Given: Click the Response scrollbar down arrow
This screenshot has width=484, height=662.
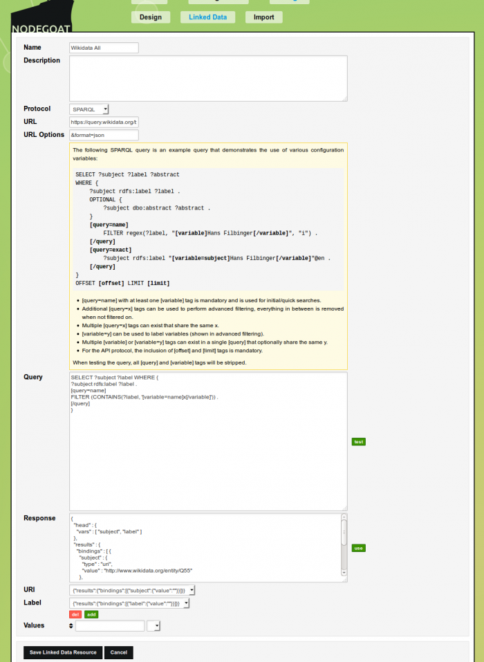Looking at the screenshot, I should point(344,573).
